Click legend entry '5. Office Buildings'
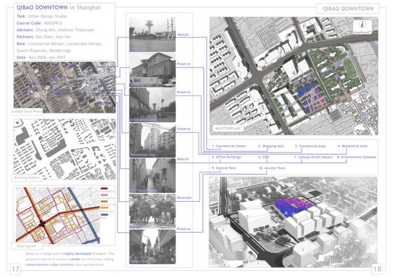The width and height of the screenshot is (393, 278). coord(226,157)
